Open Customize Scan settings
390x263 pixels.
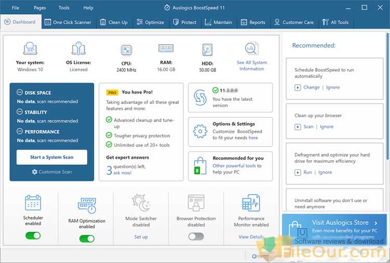tap(51, 172)
